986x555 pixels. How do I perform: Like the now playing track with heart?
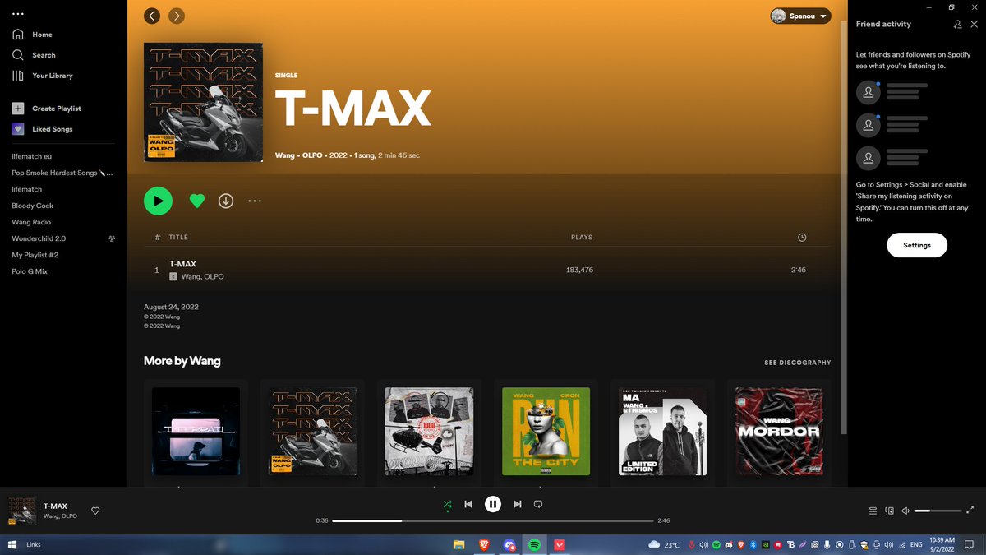[95, 511]
